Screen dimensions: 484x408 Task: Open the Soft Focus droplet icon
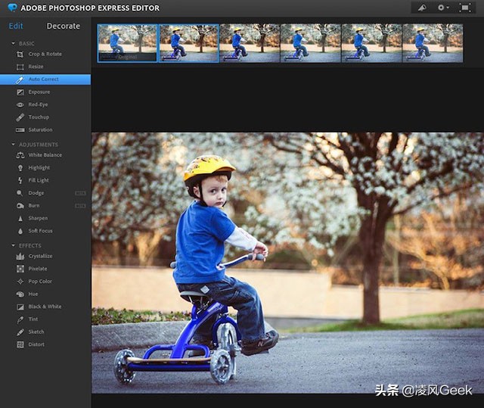pyautogui.click(x=20, y=231)
